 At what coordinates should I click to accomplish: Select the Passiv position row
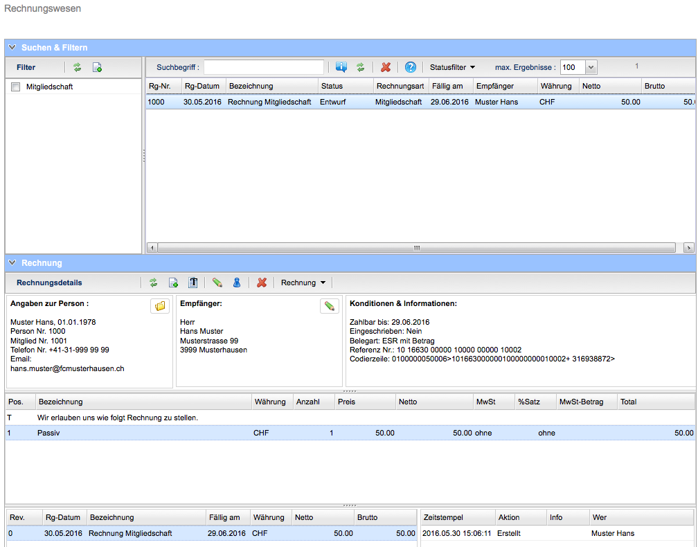(350, 433)
